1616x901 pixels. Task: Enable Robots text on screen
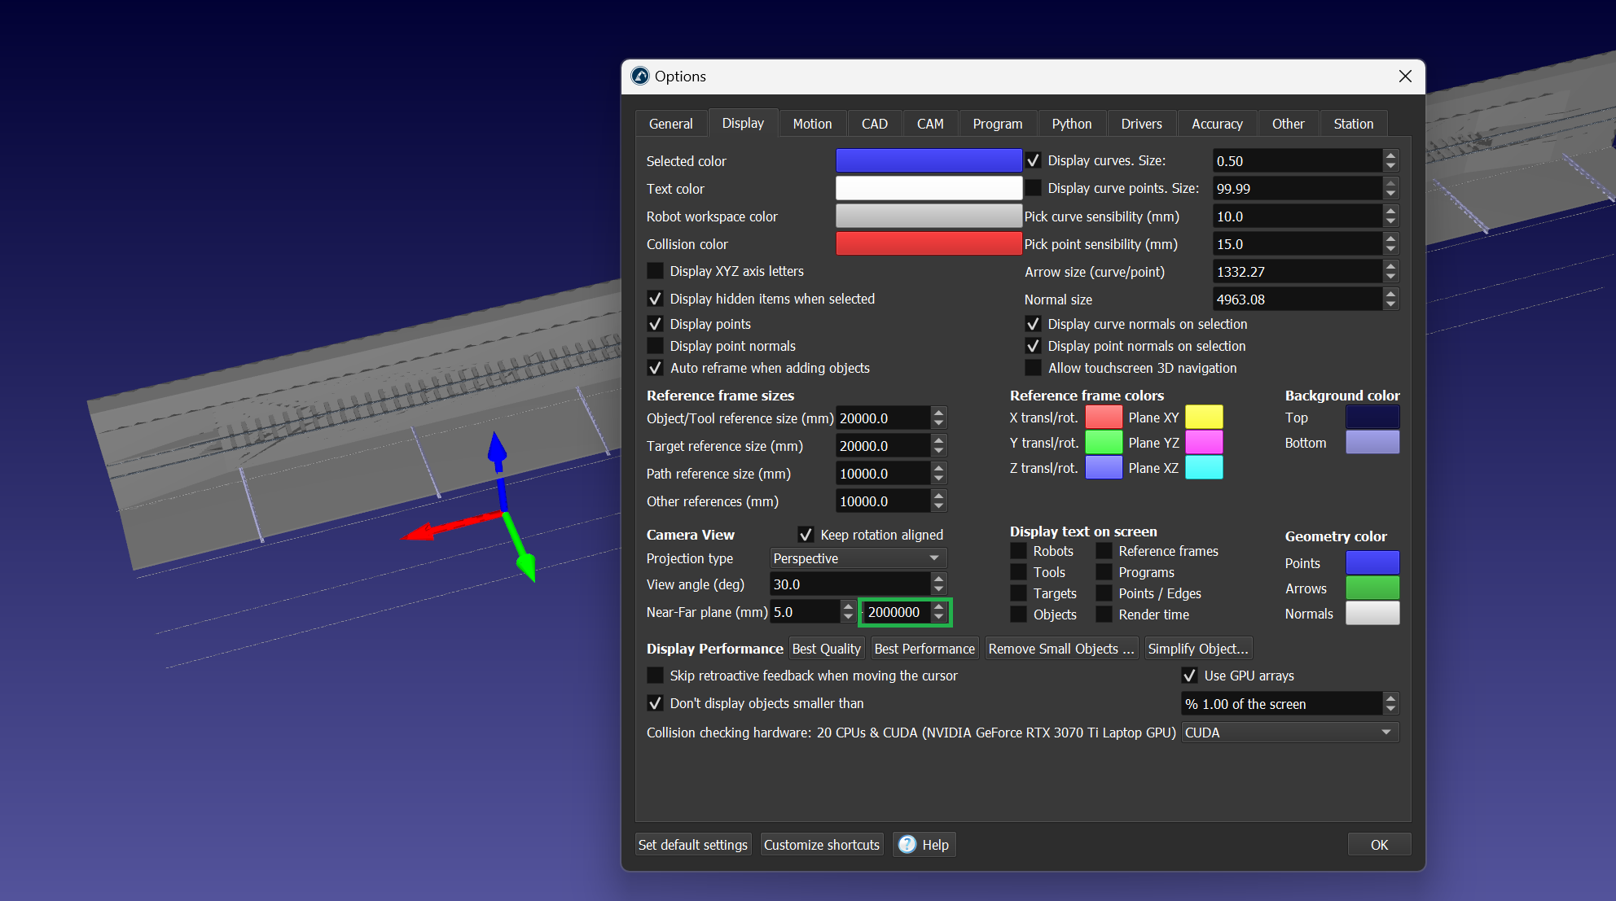(x=1019, y=551)
